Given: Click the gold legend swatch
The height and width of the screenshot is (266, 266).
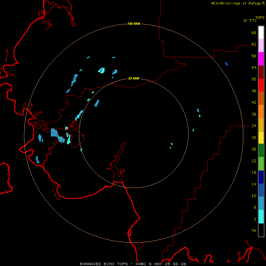Looking at the screenshot, I should pos(261,125).
